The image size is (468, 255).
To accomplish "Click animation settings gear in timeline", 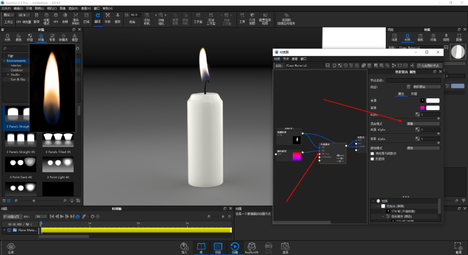I will pyautogui.click(x=93, y=216).
